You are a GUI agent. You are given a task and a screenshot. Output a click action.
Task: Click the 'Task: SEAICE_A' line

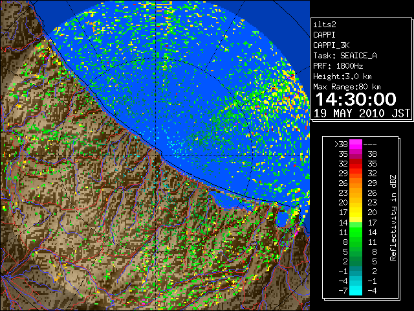coord(345,56)
